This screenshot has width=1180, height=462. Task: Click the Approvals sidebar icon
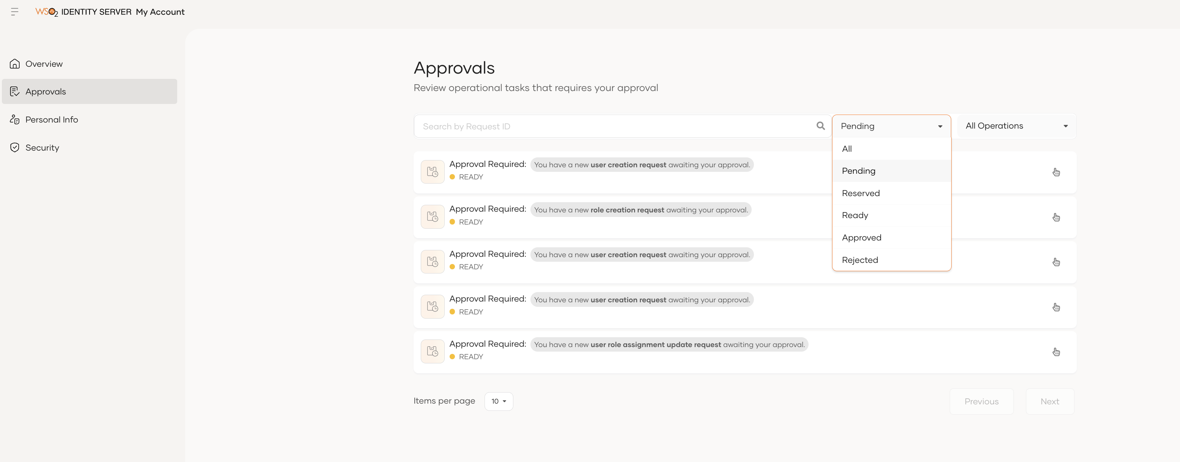(15, 91)
